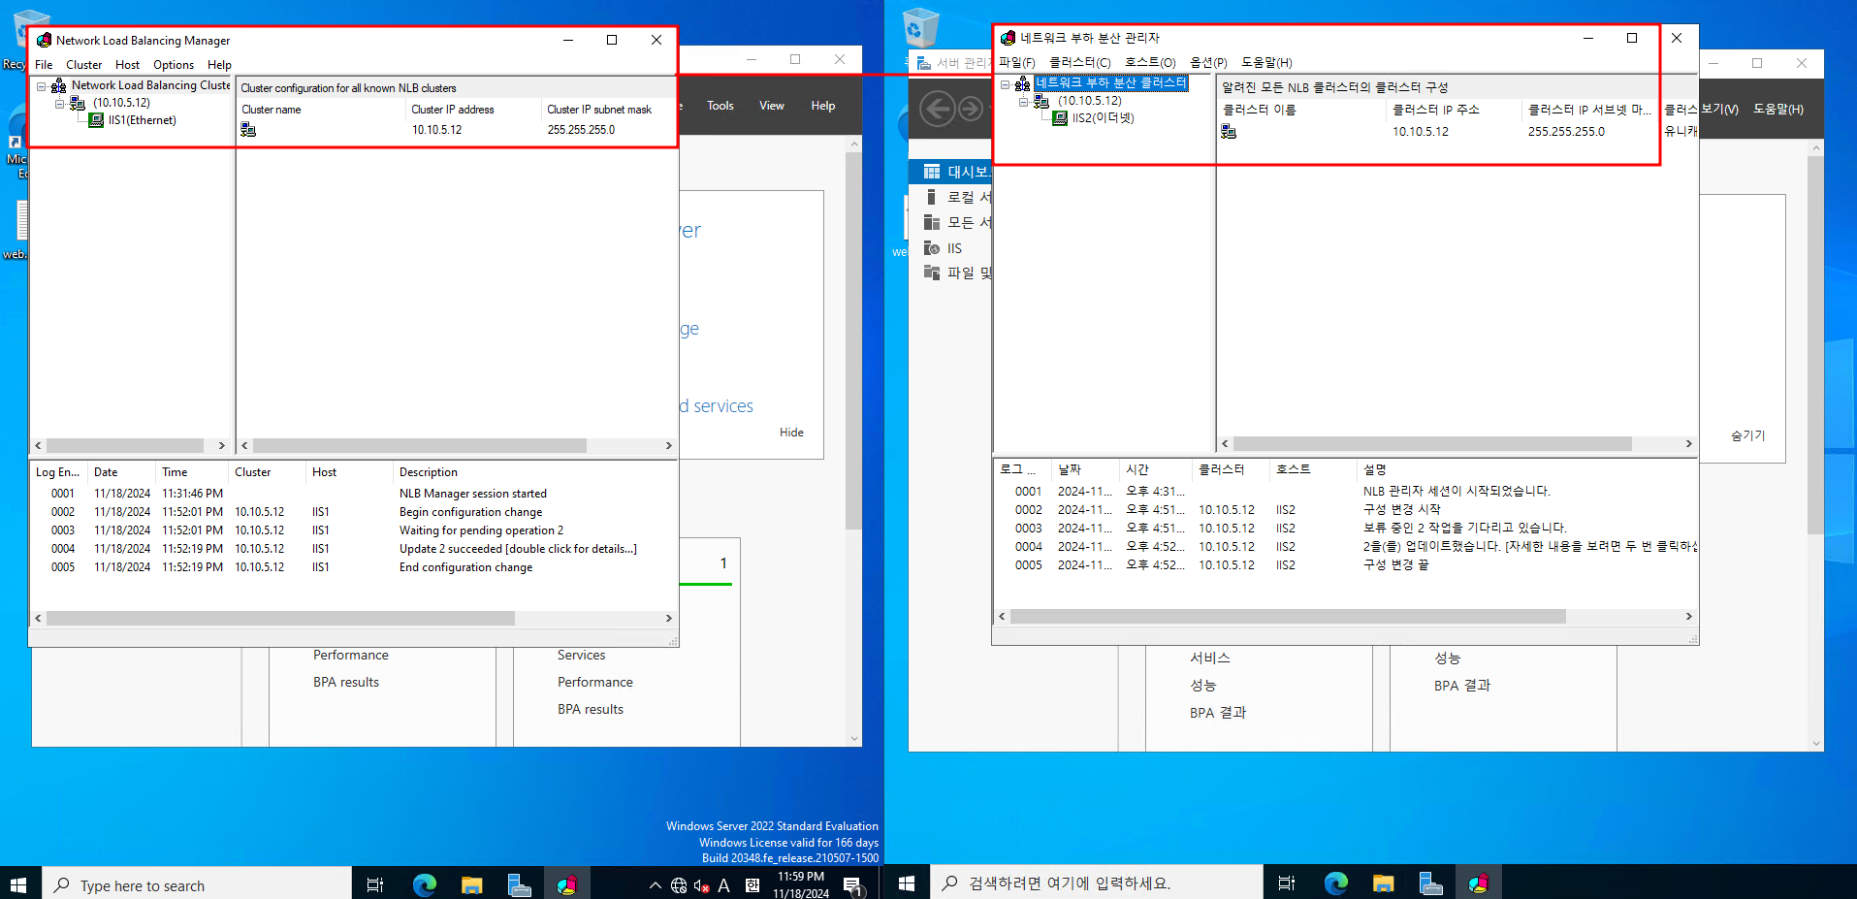The width and height of the screenshot is (1857, 899).
Task: Open Host menu in English NLB Manager
Action: [x=127, y=65]
